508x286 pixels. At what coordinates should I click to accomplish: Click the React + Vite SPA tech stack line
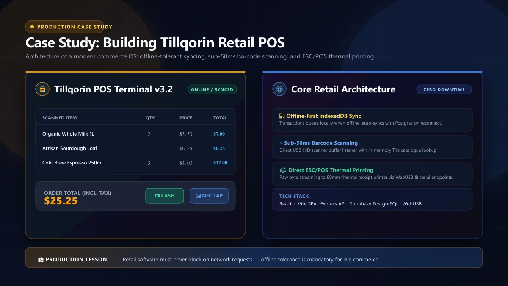pyautogui.click(x=351, y=204)
